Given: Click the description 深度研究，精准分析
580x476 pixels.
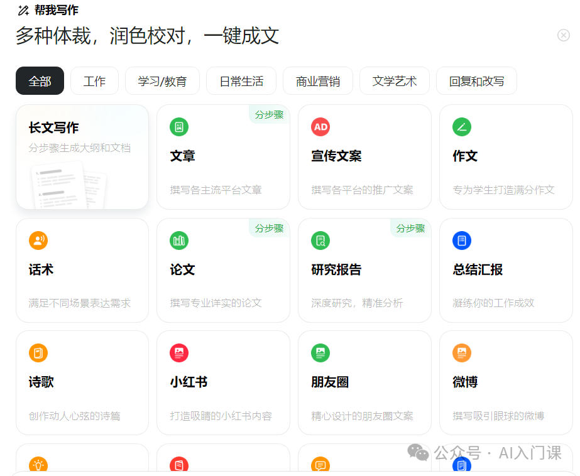Looking at the screenshot, I should tap(357, 303).
